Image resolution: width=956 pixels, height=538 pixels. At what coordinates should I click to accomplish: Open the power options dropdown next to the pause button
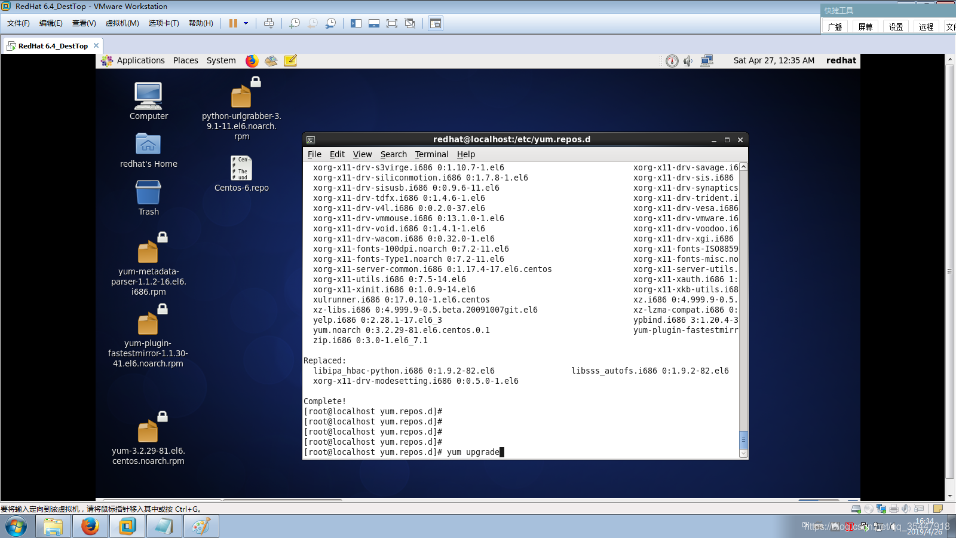pyautogui.click(x=245, y=24)
